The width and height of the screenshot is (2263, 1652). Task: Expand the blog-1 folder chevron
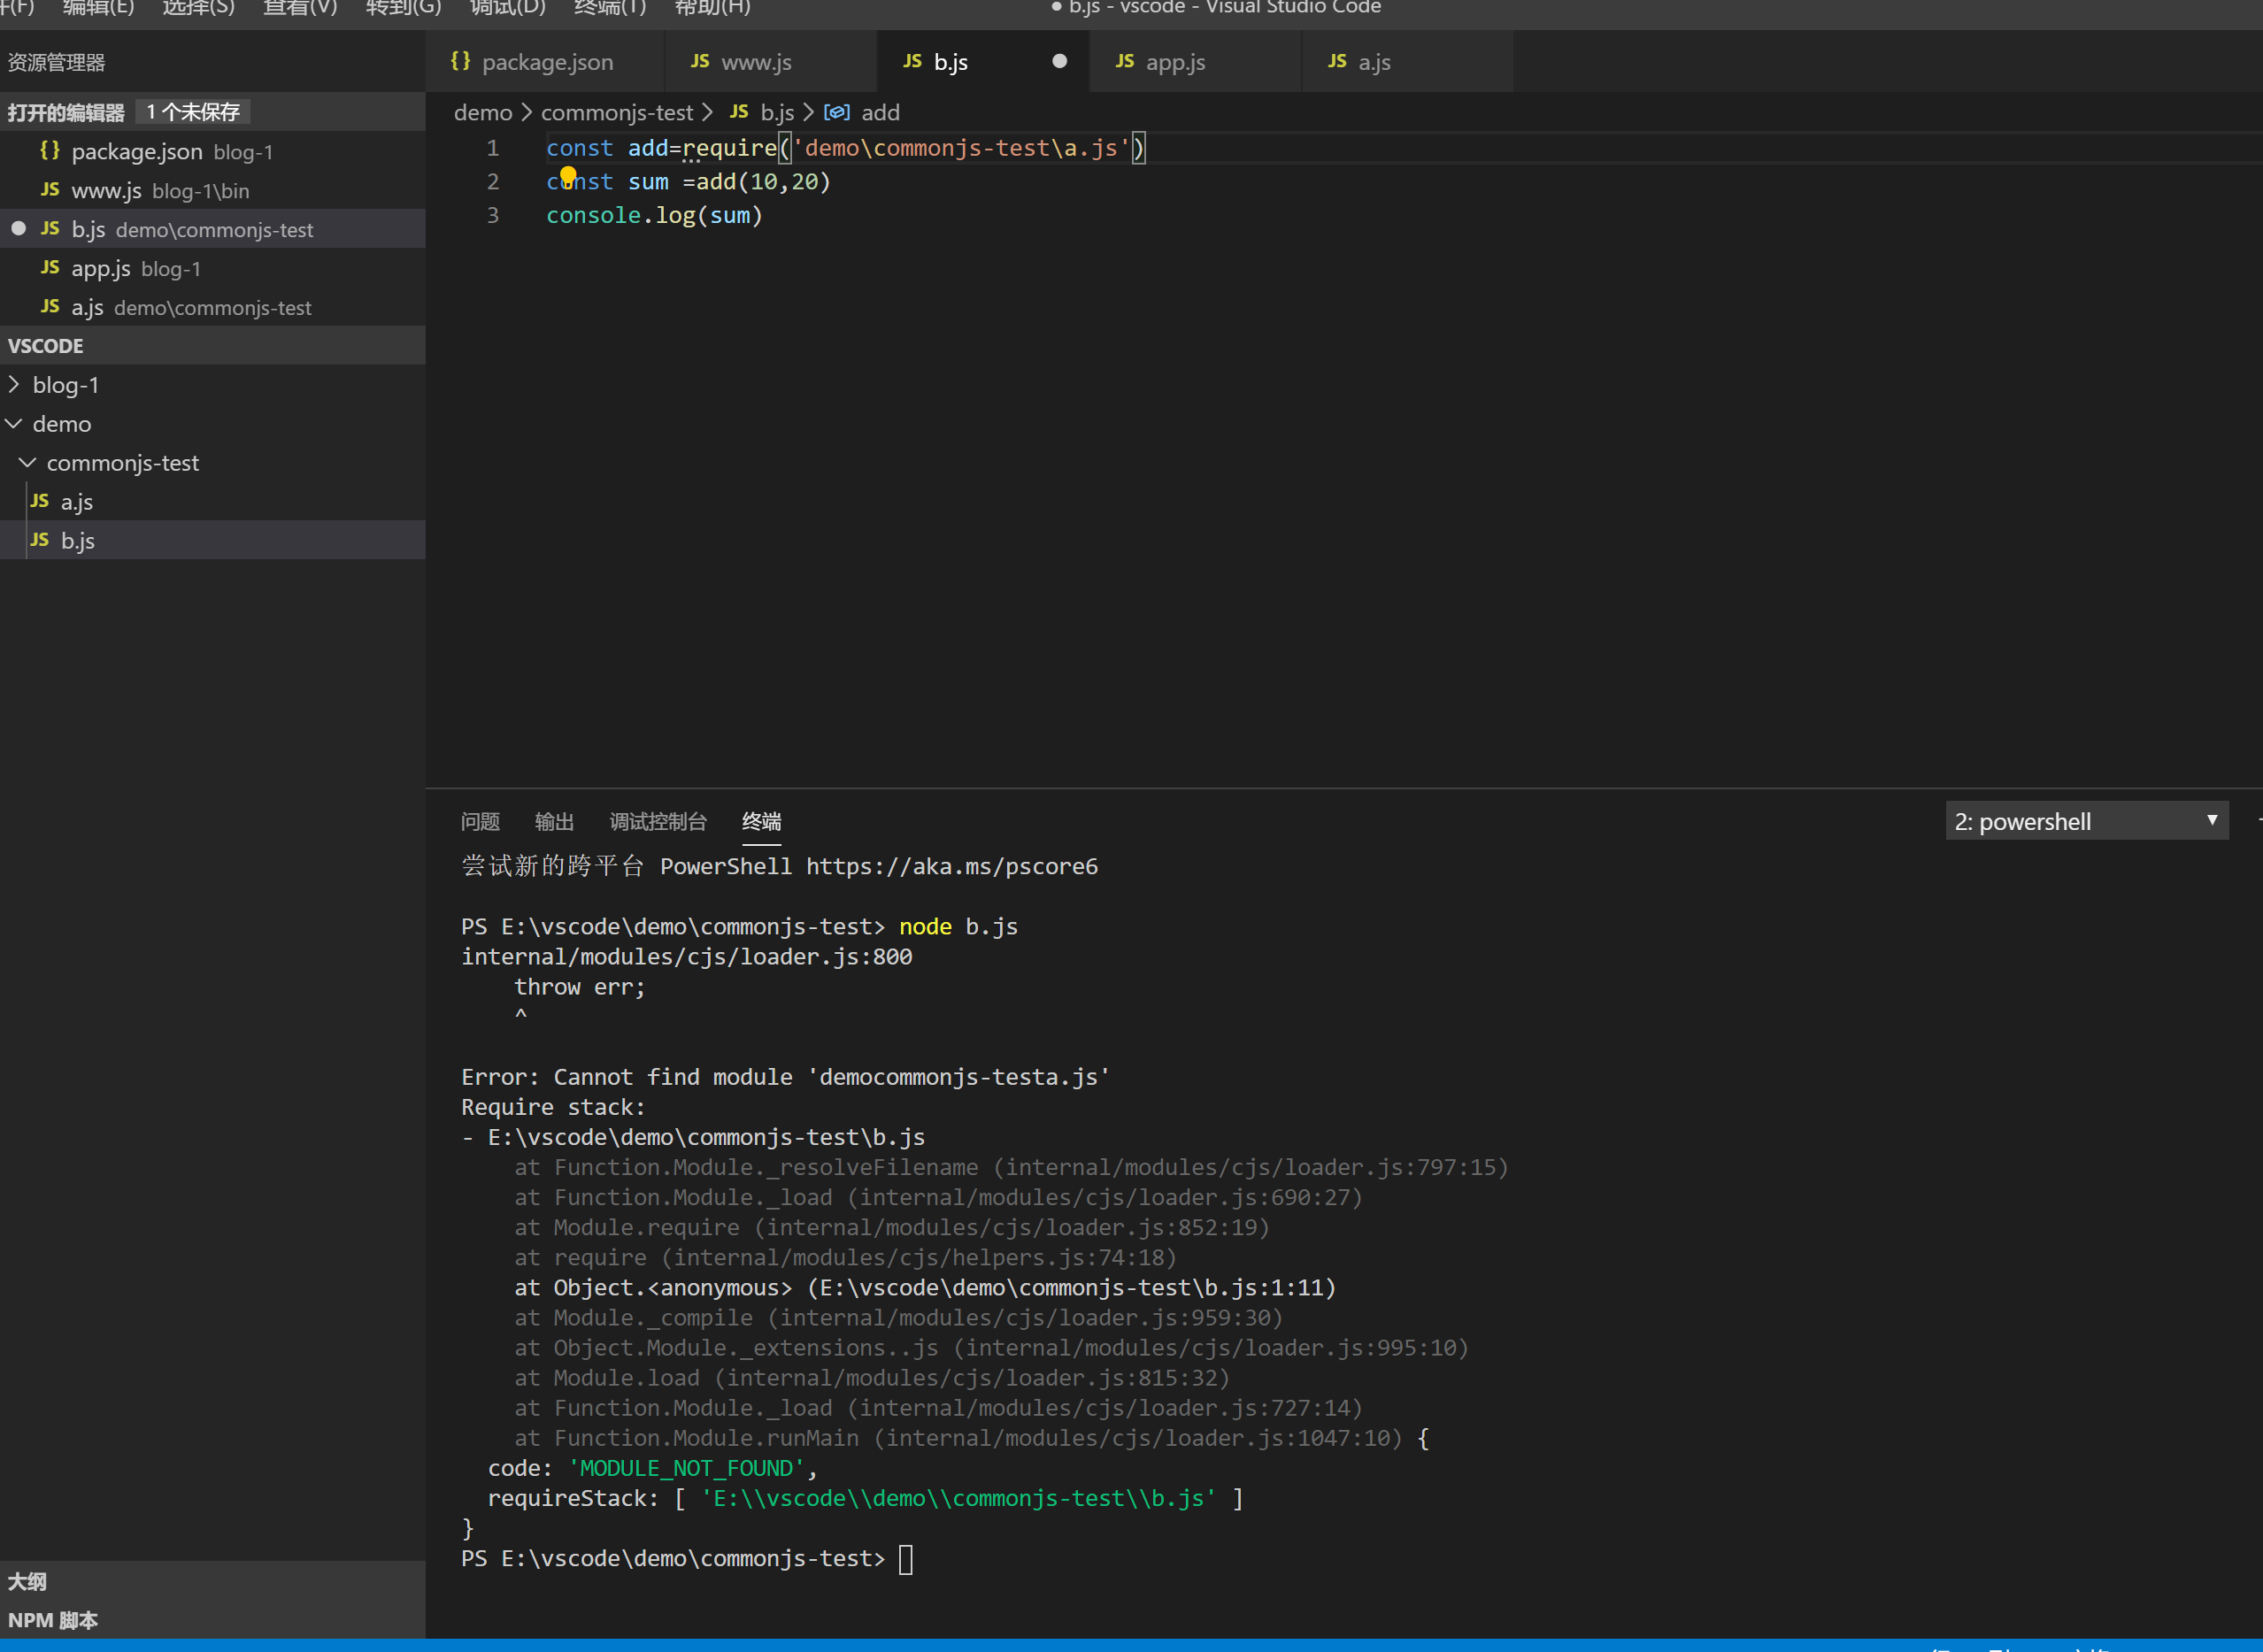(14, 384)
